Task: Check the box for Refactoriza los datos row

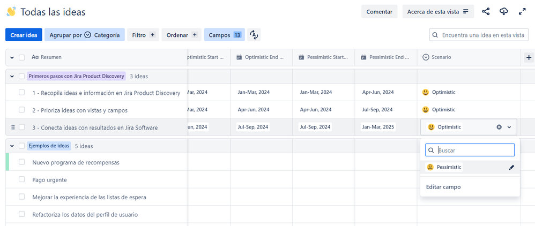Action: [x=22, y=214]
